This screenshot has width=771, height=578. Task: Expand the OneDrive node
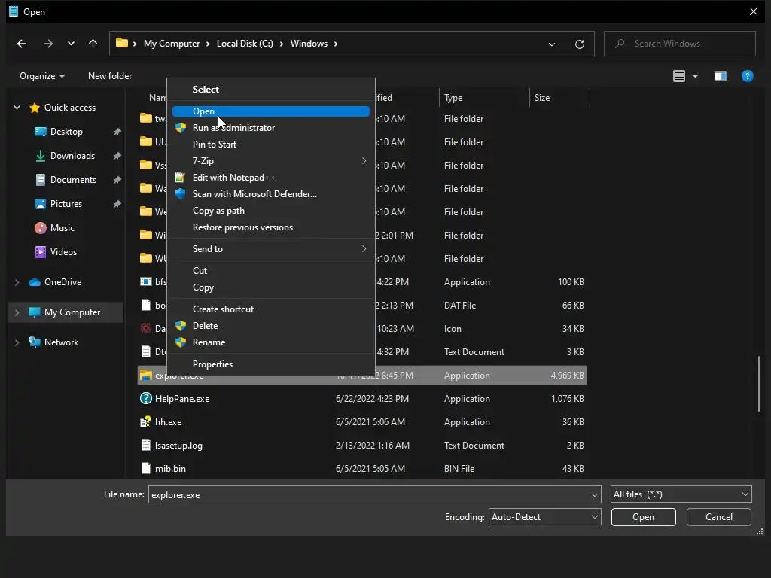click(17, 282)
